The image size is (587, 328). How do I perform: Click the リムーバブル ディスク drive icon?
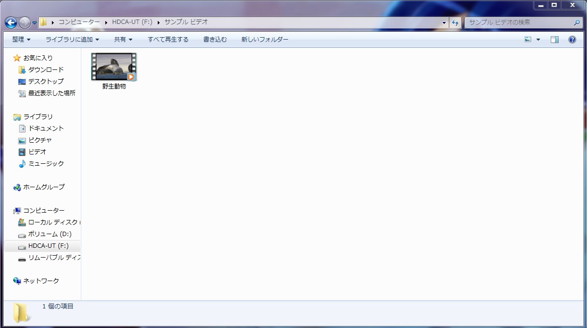point(22,258)
